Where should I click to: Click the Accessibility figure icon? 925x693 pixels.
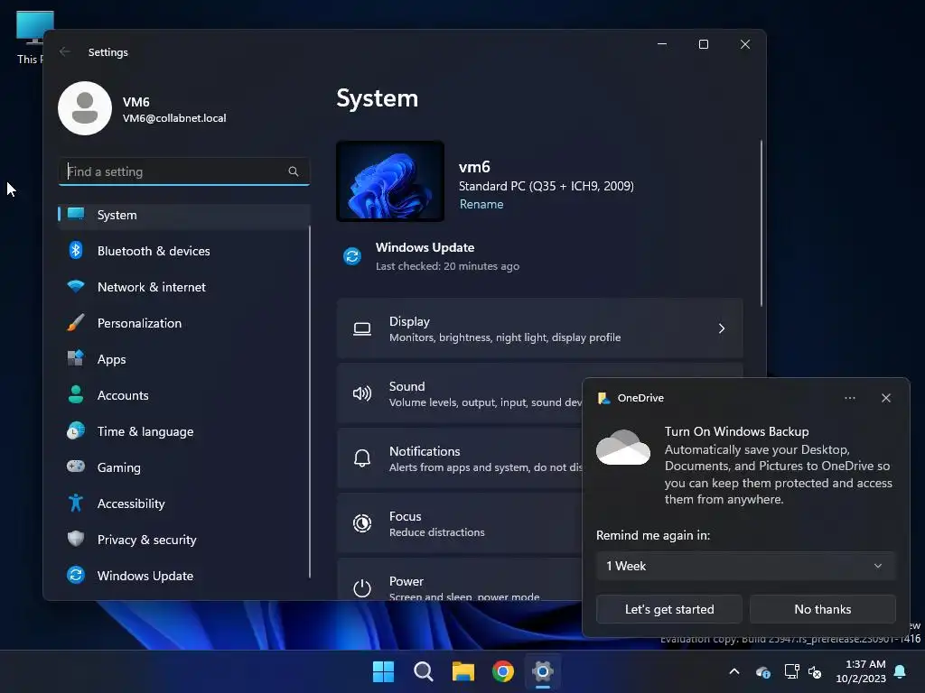click(x=76, y=503)
